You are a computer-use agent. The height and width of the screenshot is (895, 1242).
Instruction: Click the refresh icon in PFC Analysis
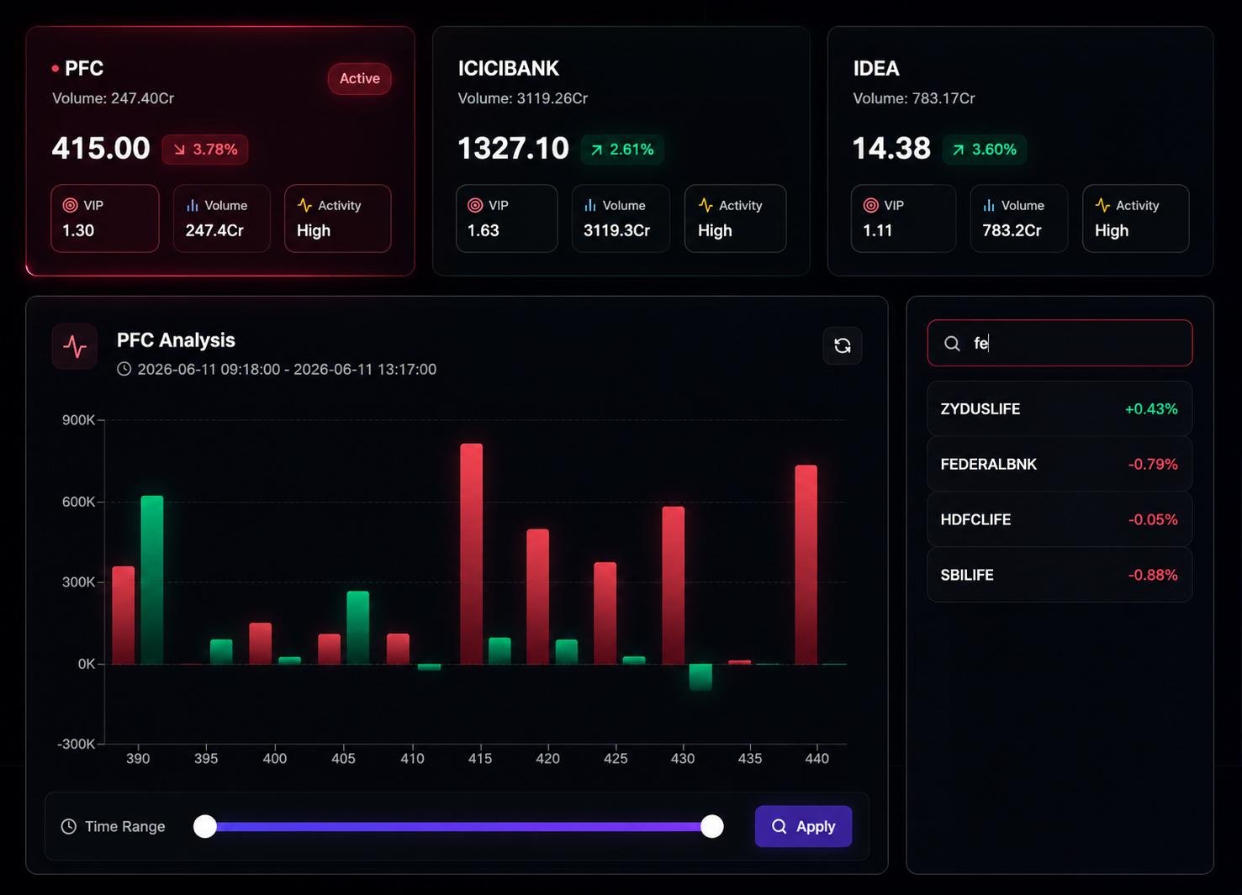click(x=842, y=345)
